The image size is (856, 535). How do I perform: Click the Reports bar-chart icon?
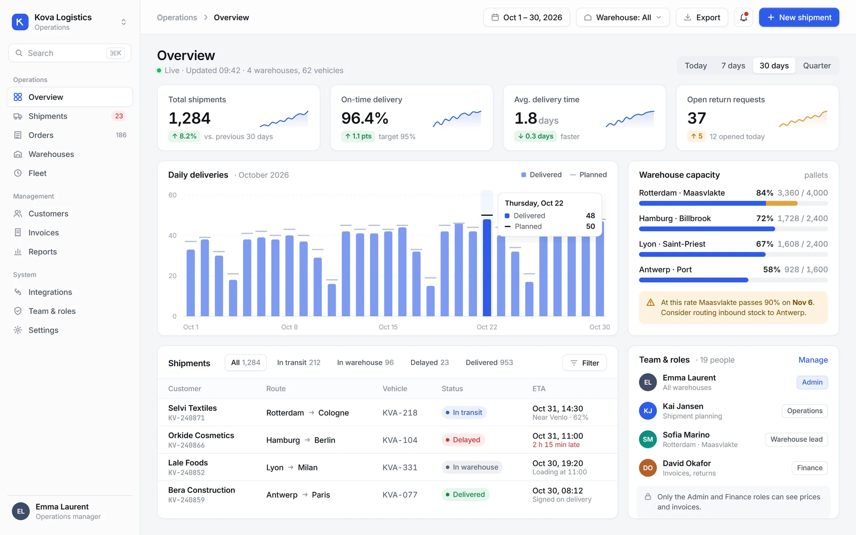point(18,251)
